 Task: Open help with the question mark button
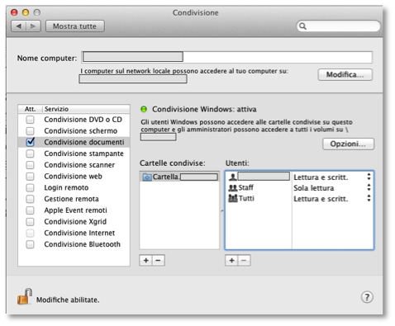click(367, 297)
